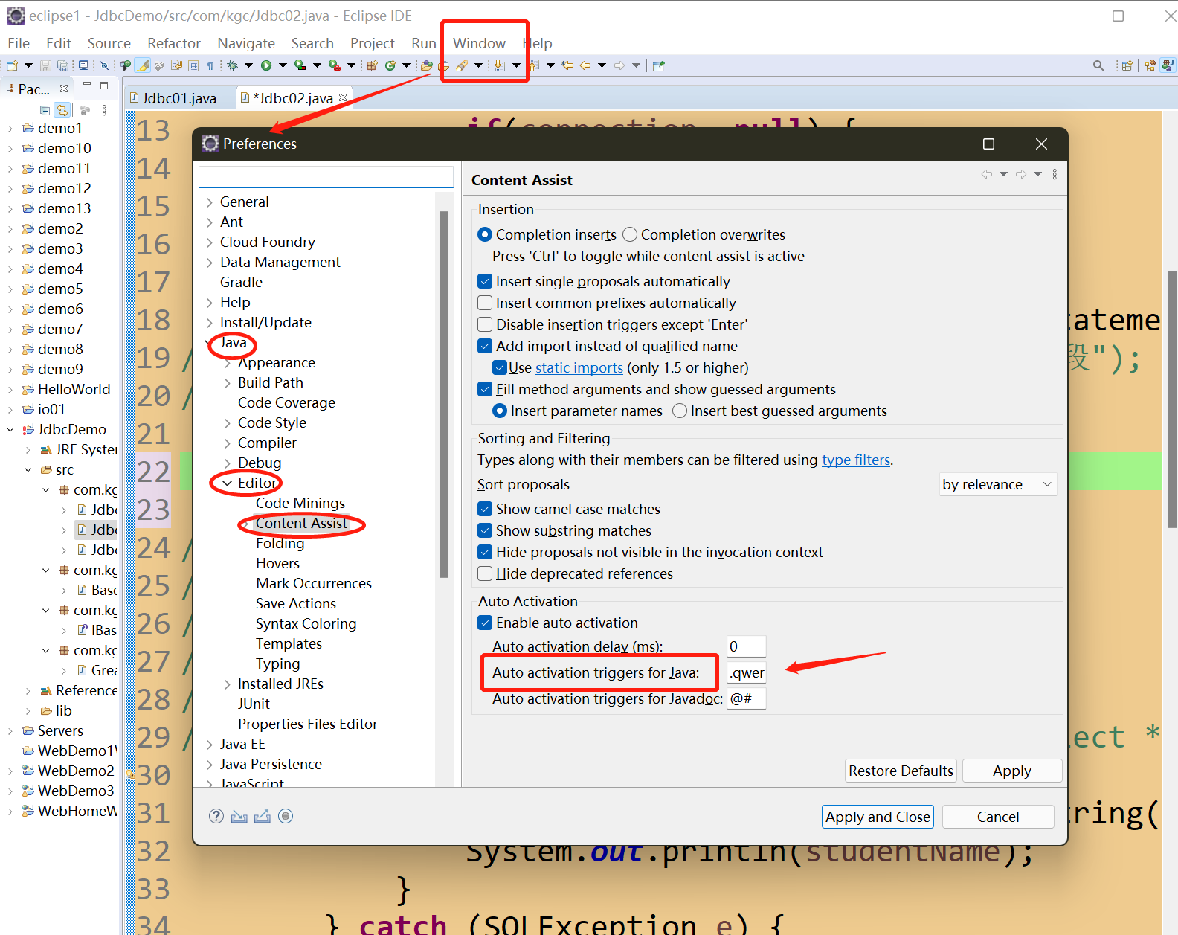Open dropdown arrow next to Run icon

pos(283,65)
